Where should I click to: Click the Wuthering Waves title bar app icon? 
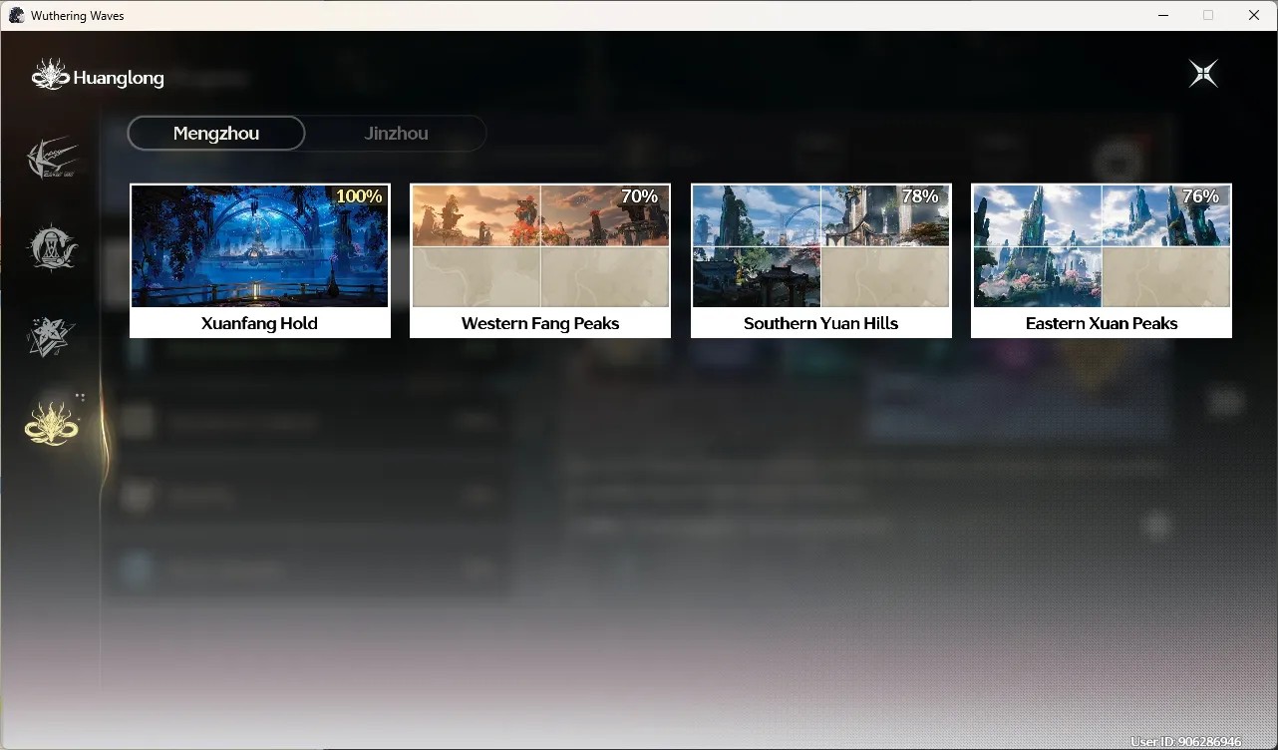tap(16, 15)
